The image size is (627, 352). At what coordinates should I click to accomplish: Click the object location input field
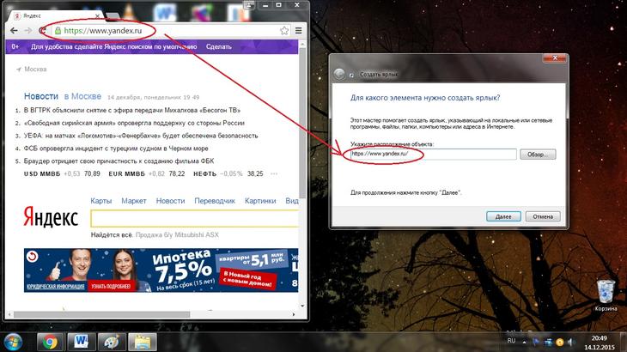coord(434,155)
